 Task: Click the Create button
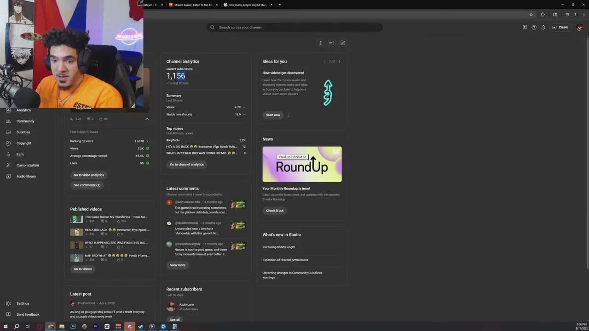pos(560,27)
